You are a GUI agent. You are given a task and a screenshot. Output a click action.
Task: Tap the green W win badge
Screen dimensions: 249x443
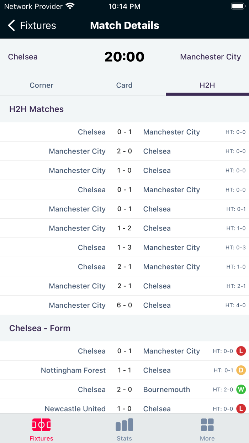[x=241, y=390]
